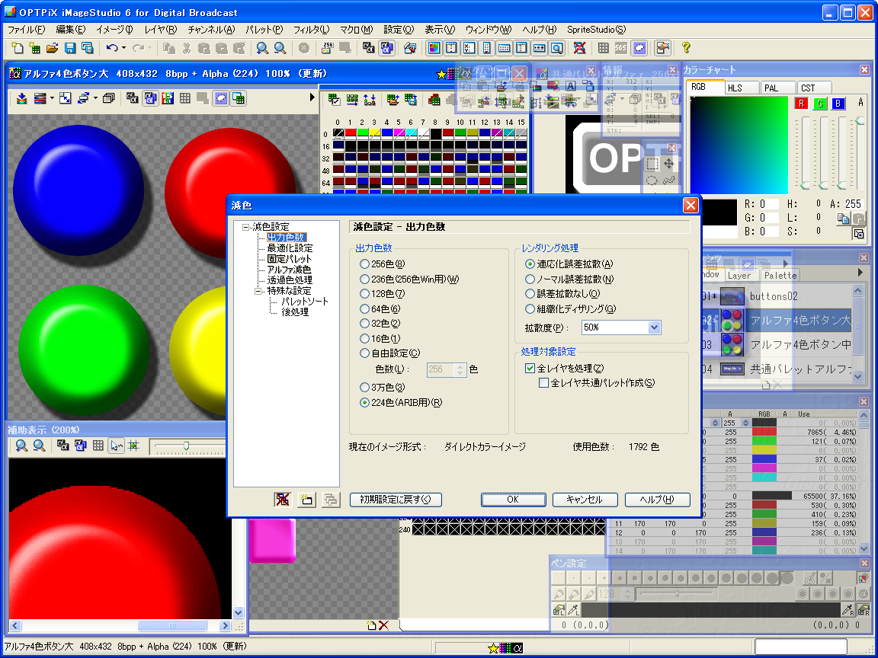Click the New file icon in main toolbar
The width and height of the screenshot is (878, 658).
pyautogui.click(x=18, y=48)
